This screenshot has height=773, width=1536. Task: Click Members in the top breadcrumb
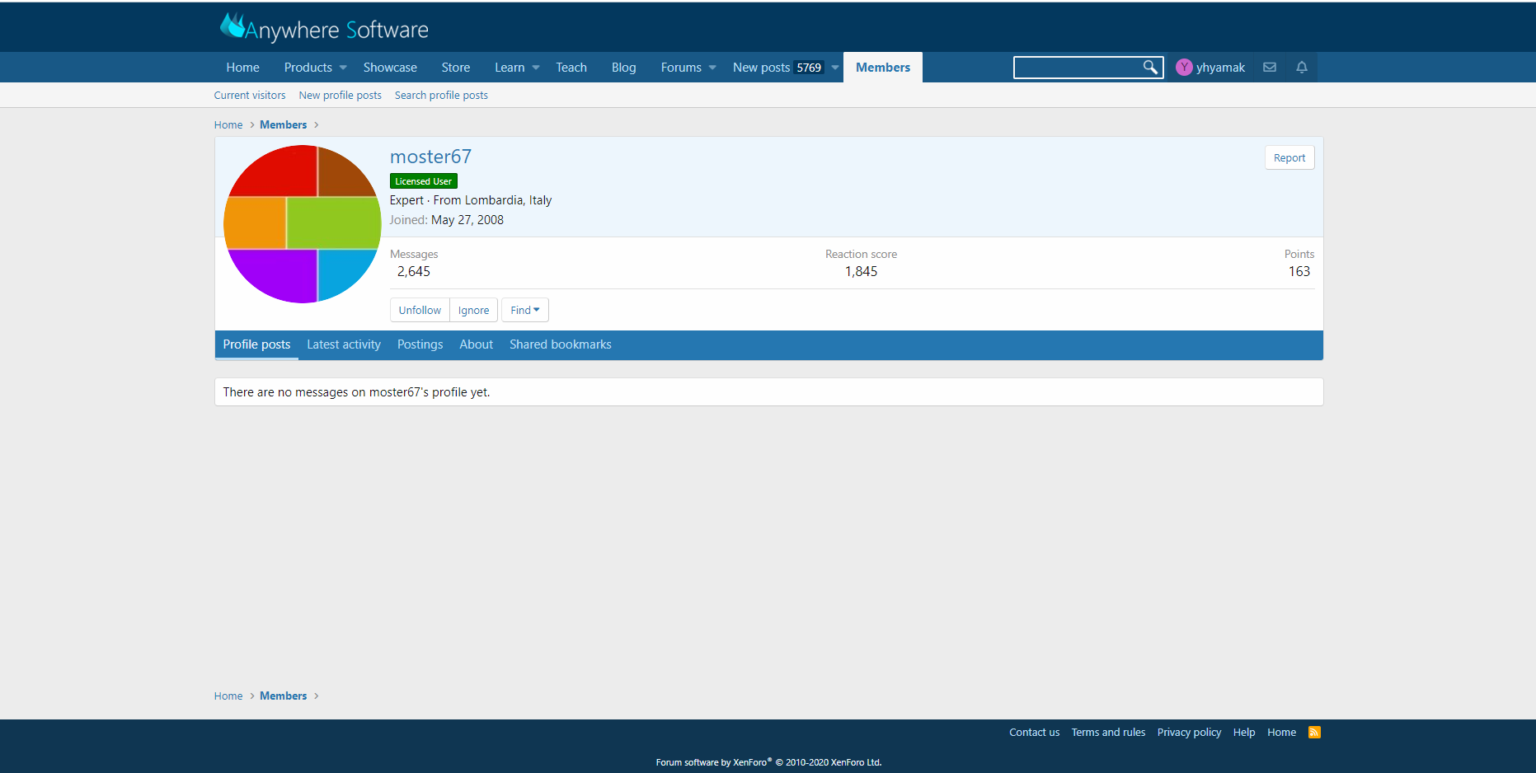283,125
